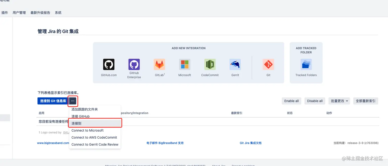This screenshot has width=388, height=166.
Task: Open the 批量更改 dropdown
Action: tap(340, 101)
